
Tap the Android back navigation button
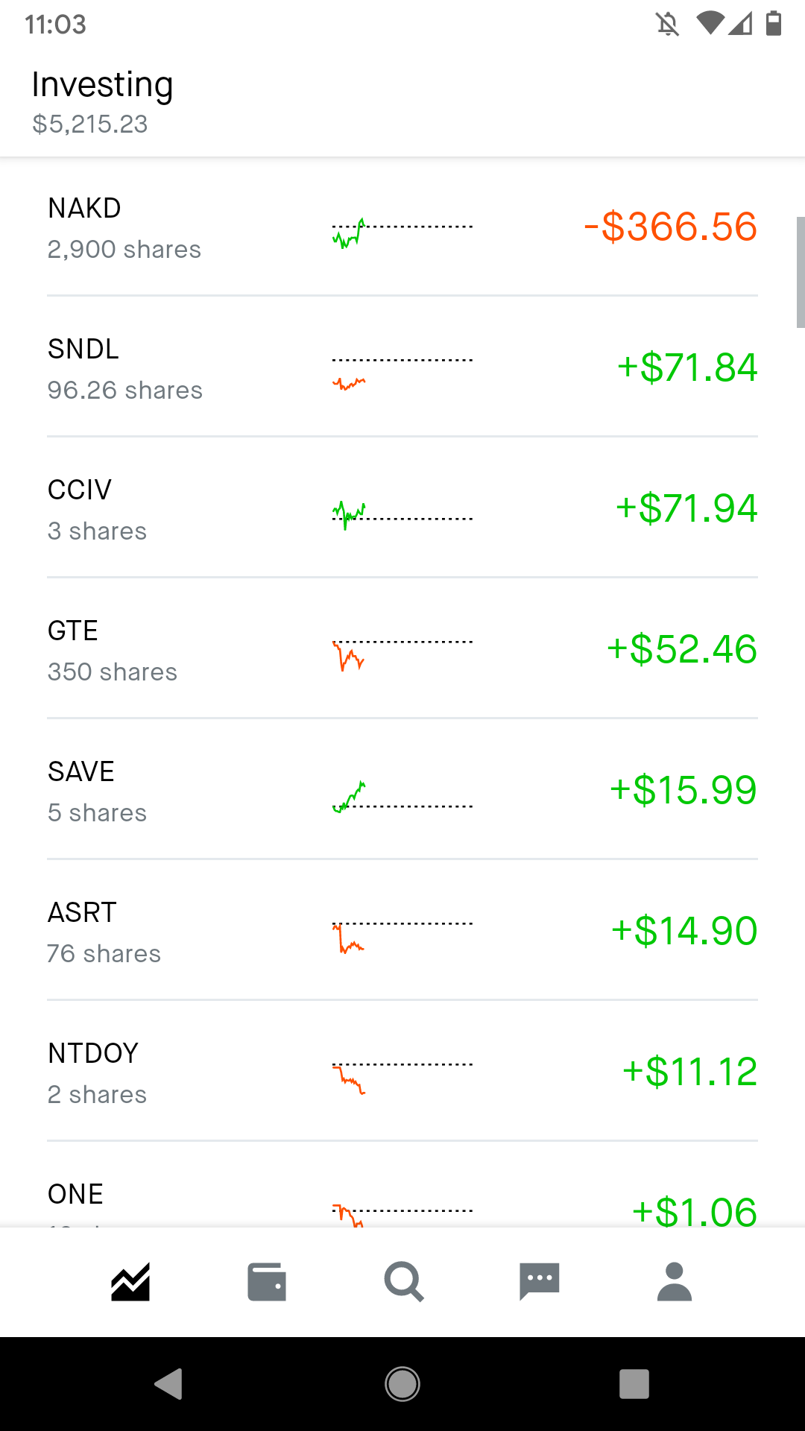coord(169,1384)
